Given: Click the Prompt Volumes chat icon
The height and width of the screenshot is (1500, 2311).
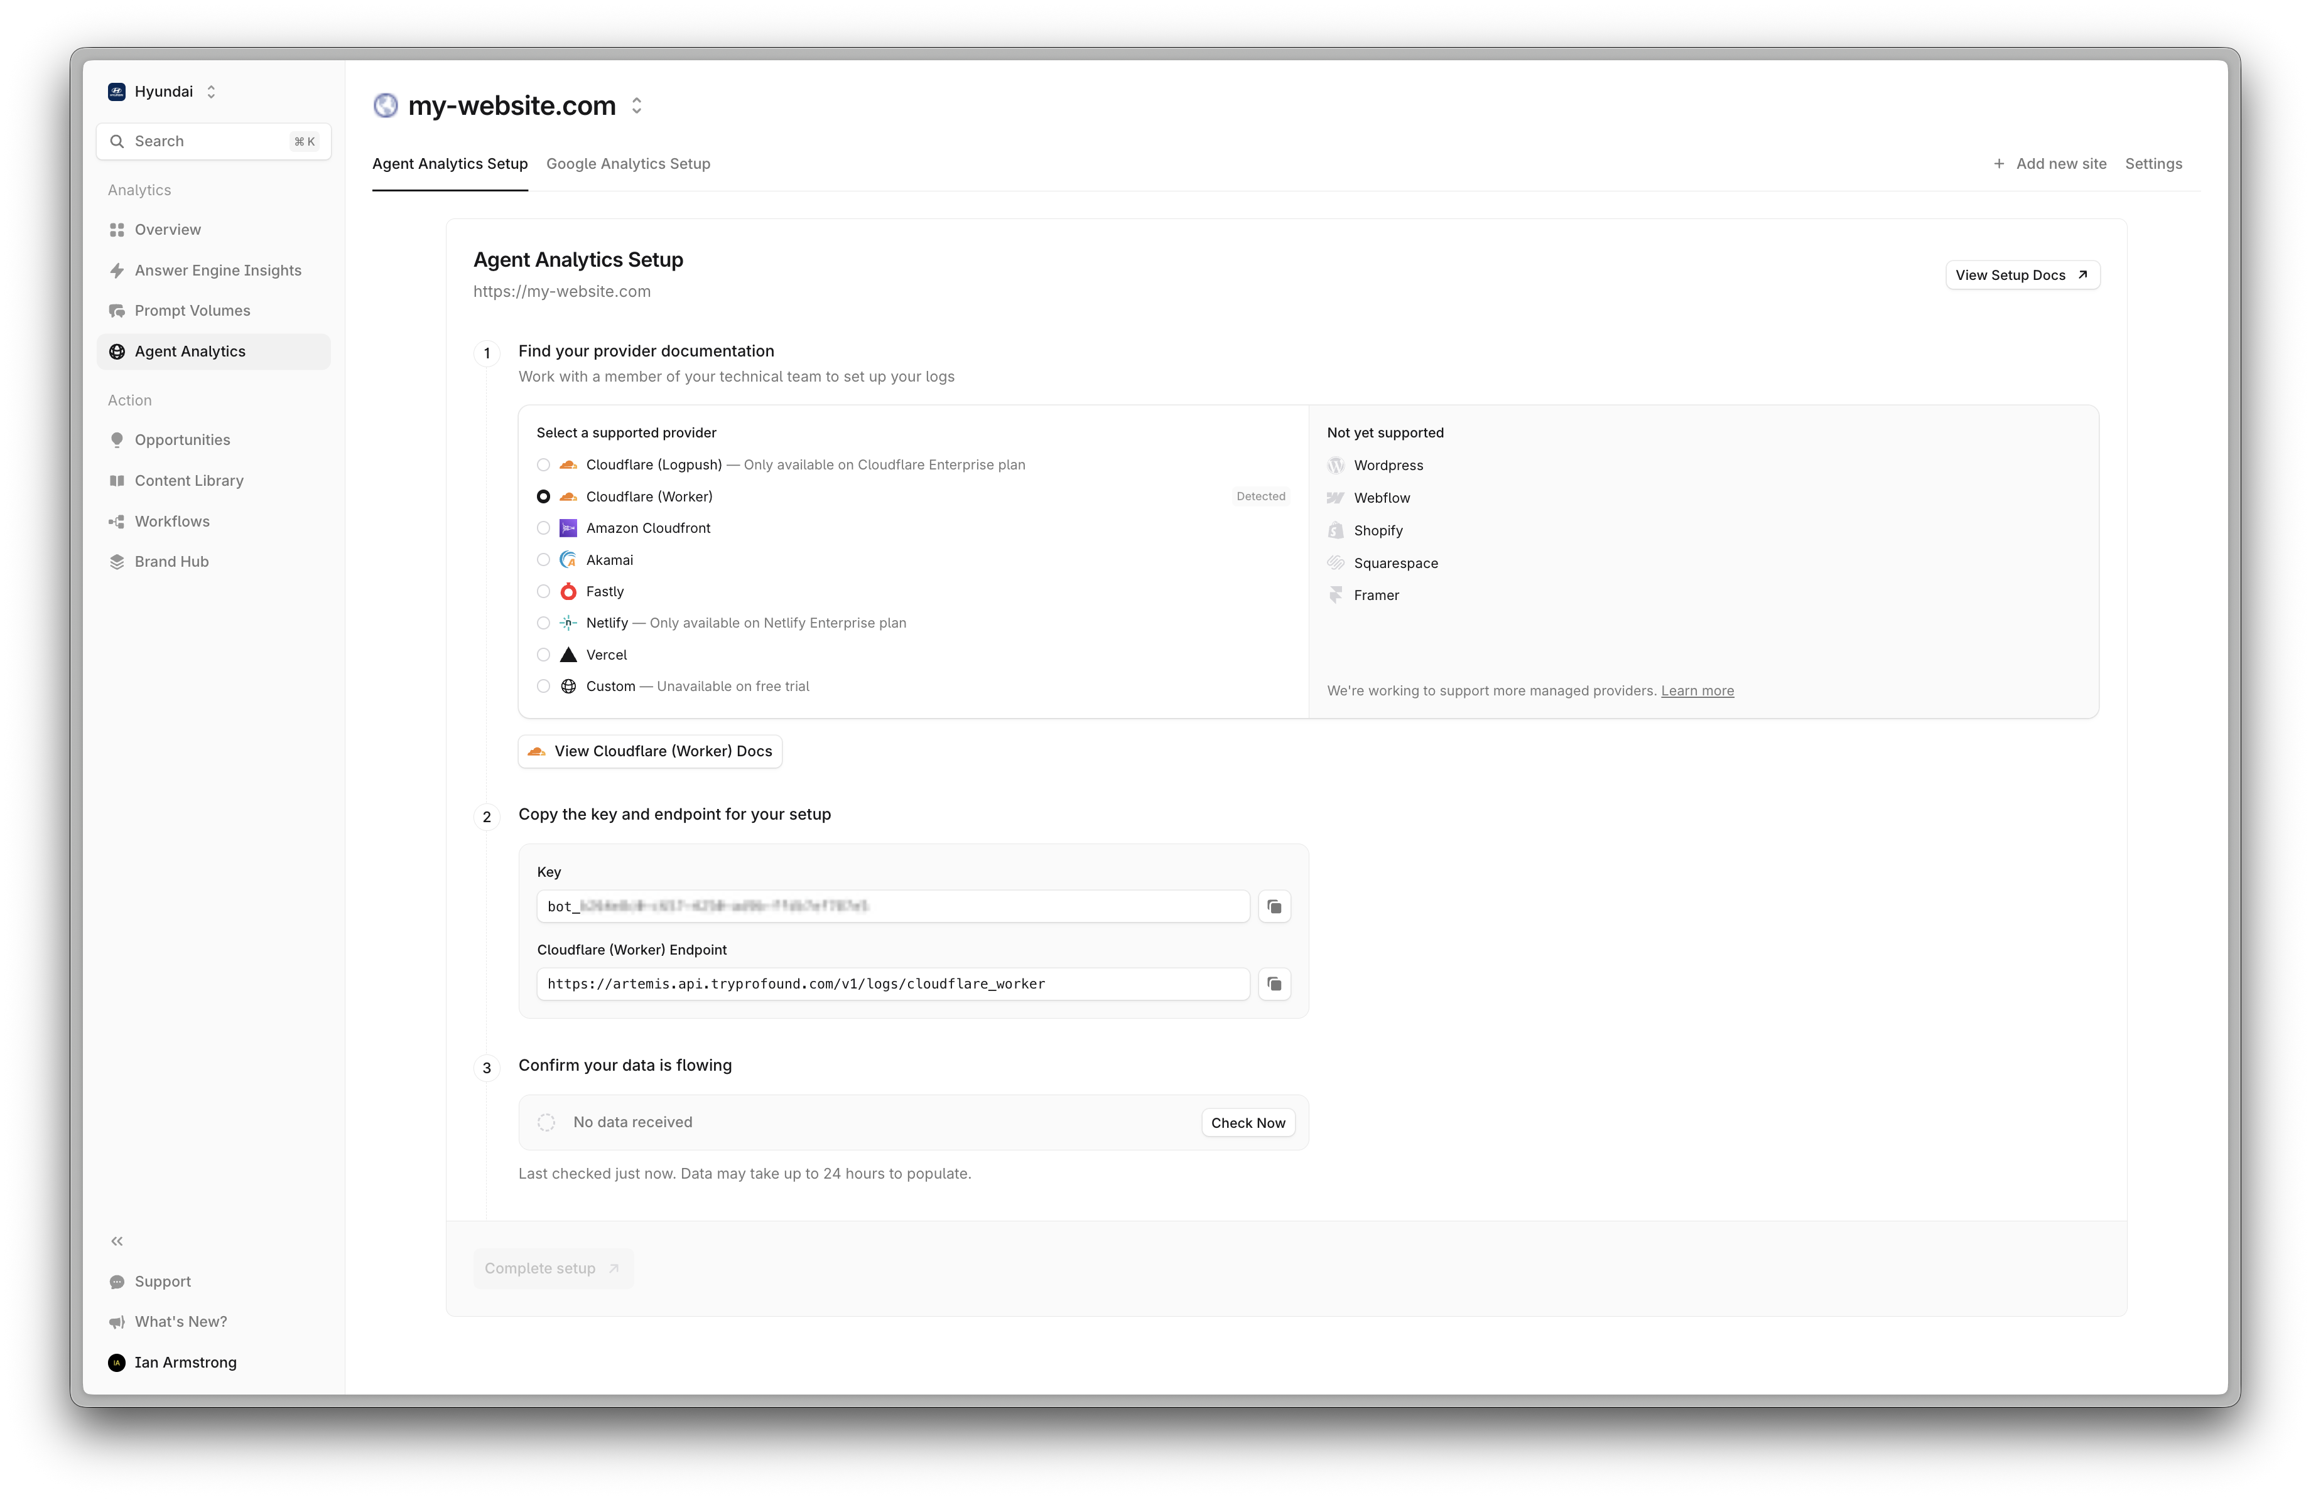Looking at the screenshot, I should pos(117,311).
